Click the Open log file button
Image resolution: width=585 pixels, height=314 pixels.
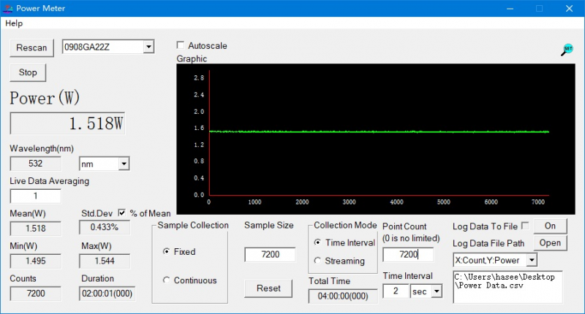pos(550,242)
